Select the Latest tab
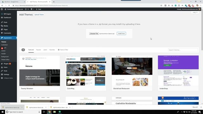Image resolution: width=203 pixels, height=114 pixels. tap(45, 50)
